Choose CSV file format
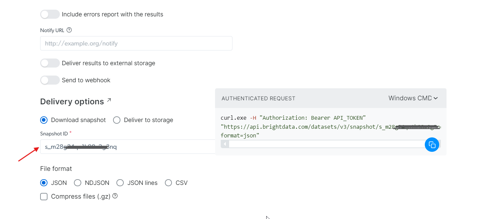 (169, 183)
